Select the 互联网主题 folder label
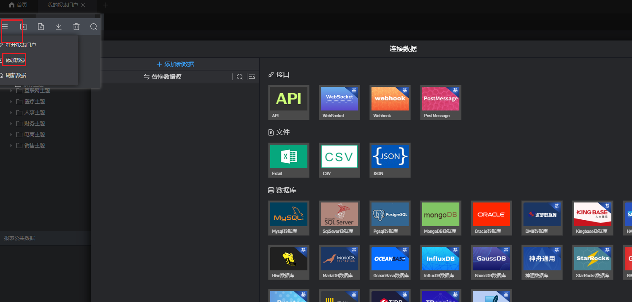 coord(37,91)
